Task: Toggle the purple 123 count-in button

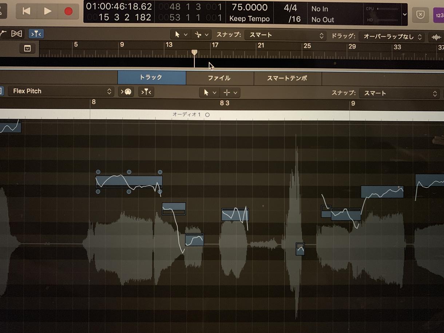Action: tap(439, 16)
